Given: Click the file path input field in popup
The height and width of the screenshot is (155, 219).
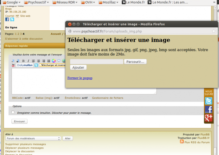Looking at the screenshot, I should tap(97, 62).
